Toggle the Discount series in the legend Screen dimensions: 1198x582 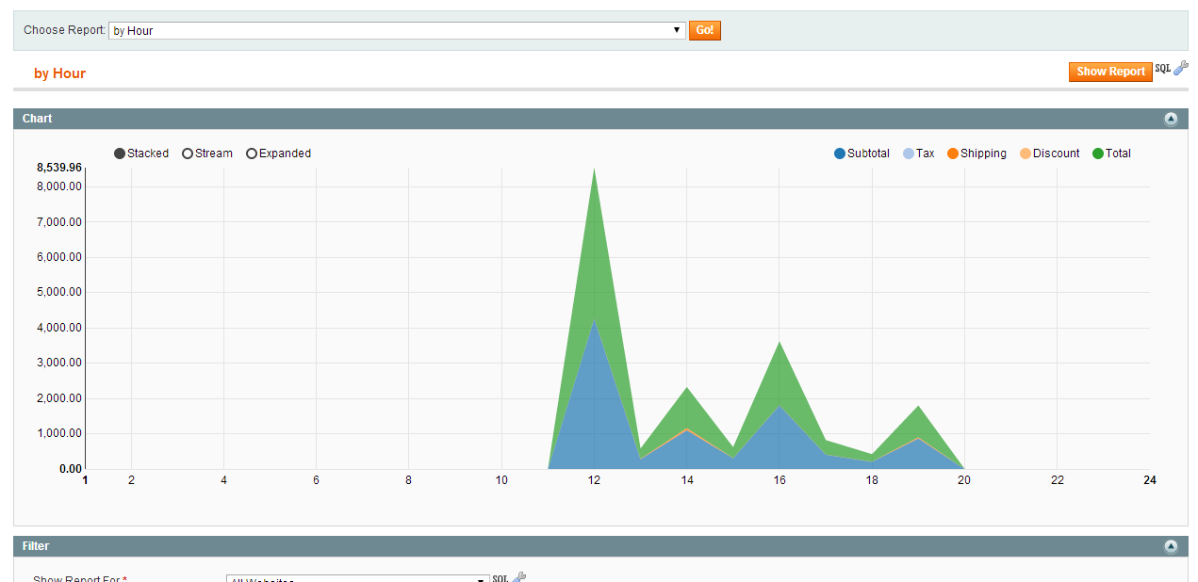pos(1050,154)
